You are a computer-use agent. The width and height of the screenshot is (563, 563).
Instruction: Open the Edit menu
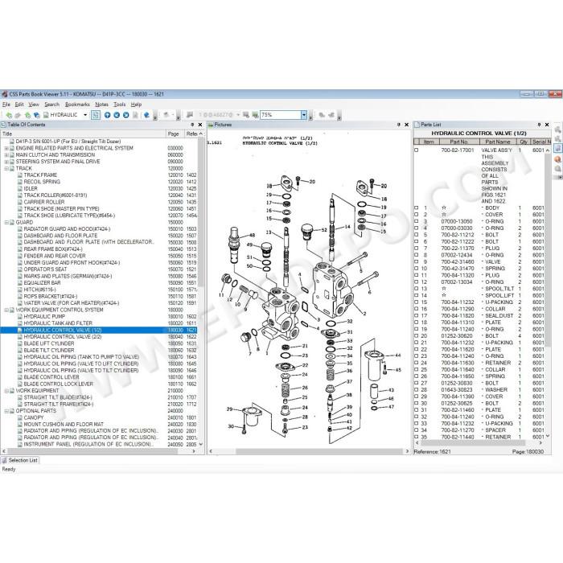coord(19,105)
